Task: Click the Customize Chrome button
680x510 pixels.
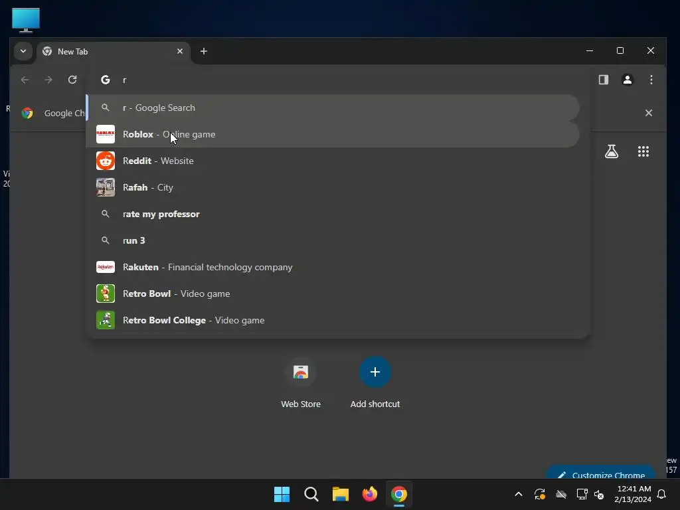Action: [x=600, y=473]
